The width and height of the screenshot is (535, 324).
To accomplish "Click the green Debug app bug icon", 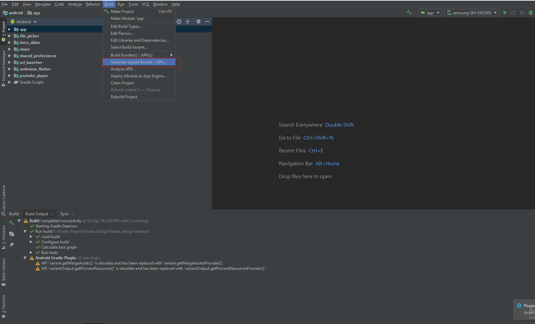I will [531, 13].
